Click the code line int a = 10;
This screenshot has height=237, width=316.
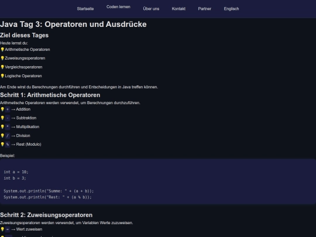tap(16, 172)
